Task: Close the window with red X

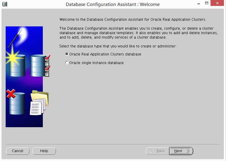Action: 217,3
